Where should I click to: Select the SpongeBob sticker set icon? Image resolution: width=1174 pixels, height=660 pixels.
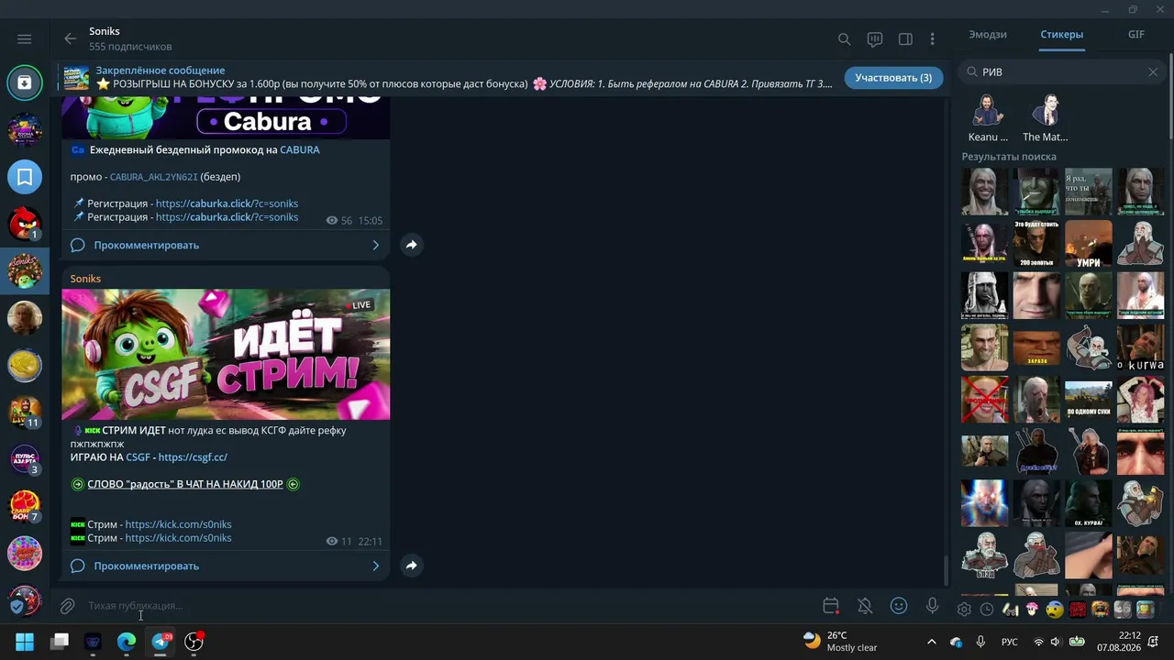[x=1145, y=609]
